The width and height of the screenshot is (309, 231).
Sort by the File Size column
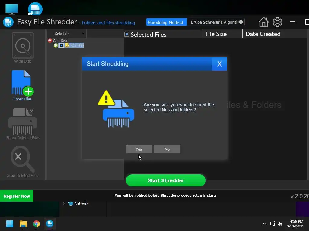coord(216,34)
